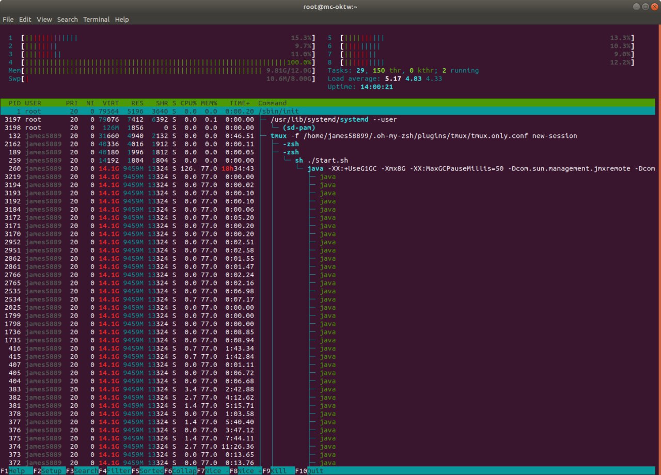Minimize the terminal window
This screenshot has height=475, width=661.
coord(636,7)
